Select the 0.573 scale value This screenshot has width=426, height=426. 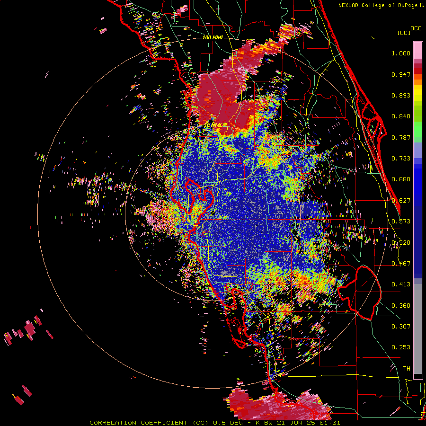coord(401,222)
